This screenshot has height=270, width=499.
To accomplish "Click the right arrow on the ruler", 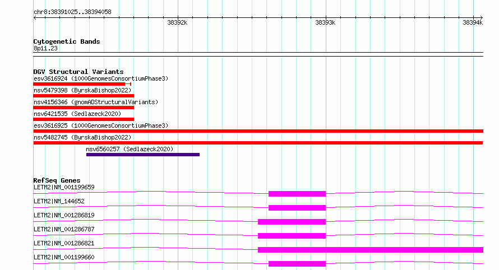I will pos(482,18).
